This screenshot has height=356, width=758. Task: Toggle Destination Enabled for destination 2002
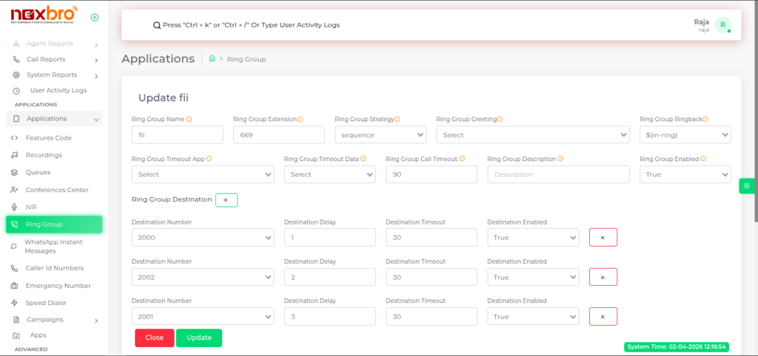click(x=532, y=277)
